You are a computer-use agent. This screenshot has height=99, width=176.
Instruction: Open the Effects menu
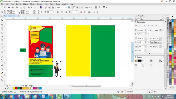pyautogui.click(x=32, y=4)
